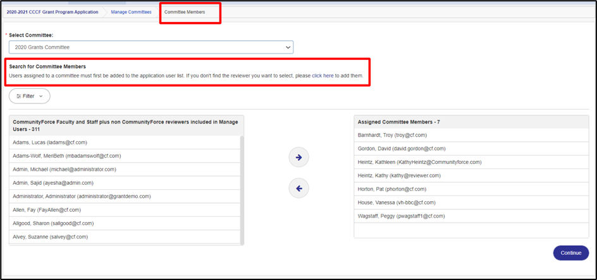Select Admin, Sajid in the user list

click(125, 183)
